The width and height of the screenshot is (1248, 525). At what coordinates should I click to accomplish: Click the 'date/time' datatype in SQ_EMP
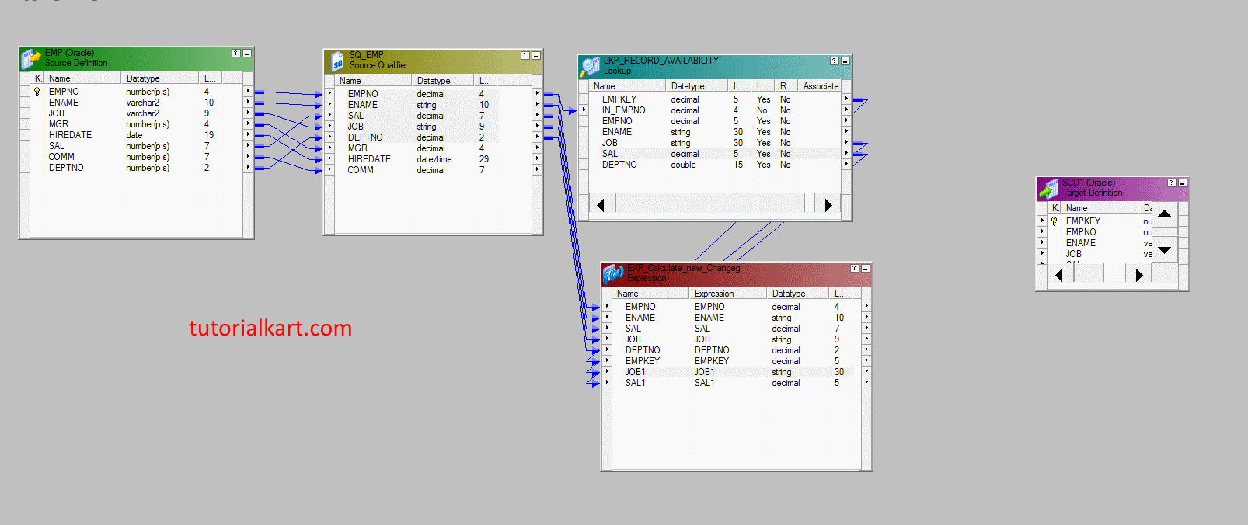434,159
